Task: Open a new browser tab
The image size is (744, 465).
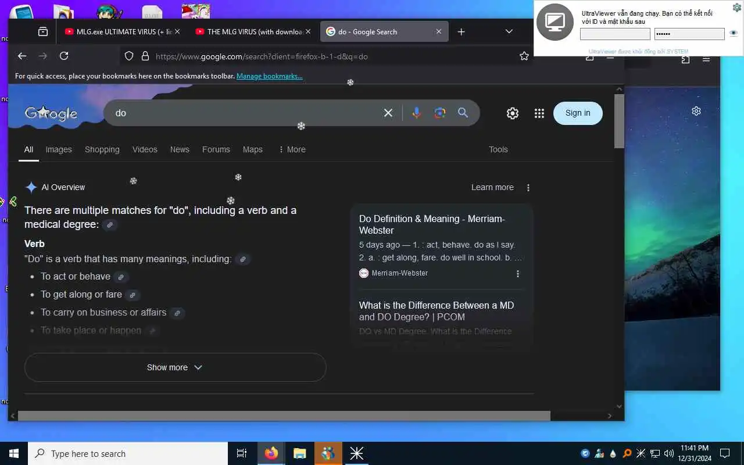Action: click(x=461, y=32)
